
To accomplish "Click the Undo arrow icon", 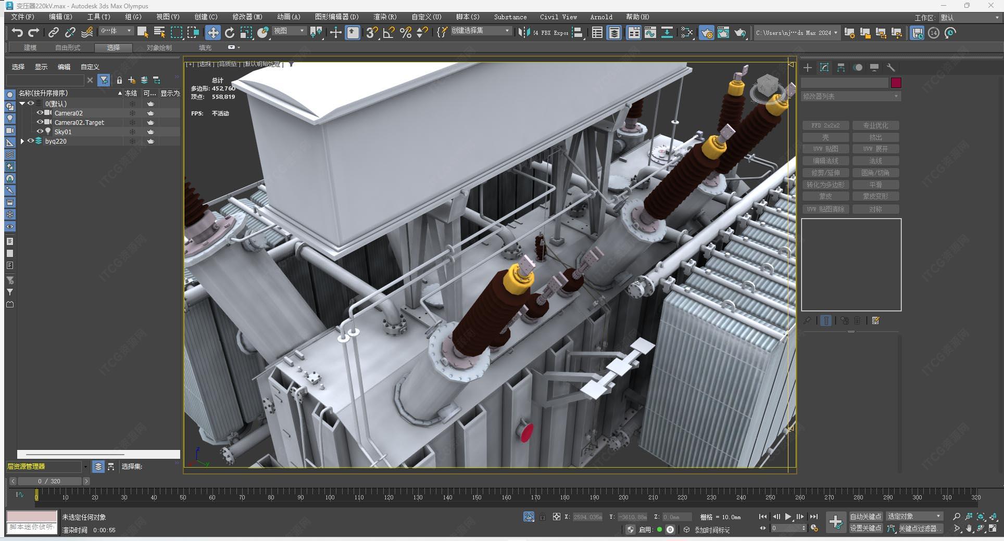I will pyautogui.click(x=17, y=33).
